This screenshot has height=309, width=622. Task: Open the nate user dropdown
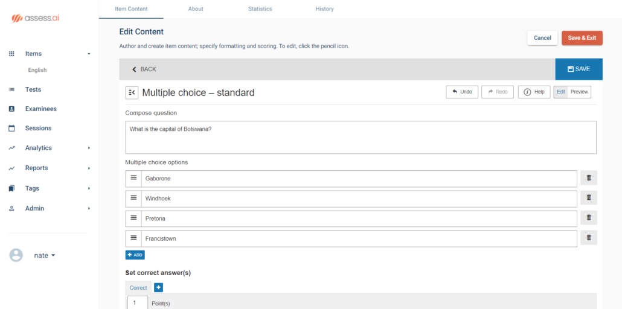tap(45, 255)
